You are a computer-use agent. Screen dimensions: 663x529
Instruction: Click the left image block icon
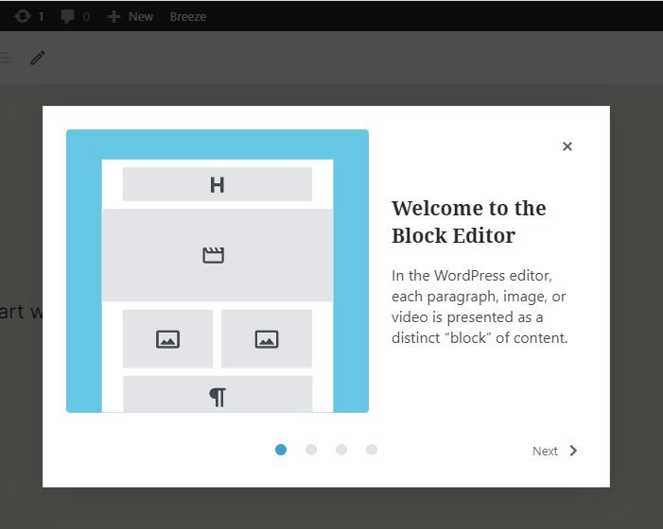tap(167, 339)
